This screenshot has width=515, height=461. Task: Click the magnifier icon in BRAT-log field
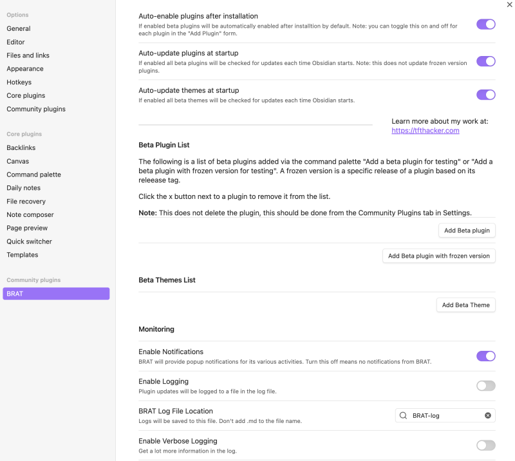[x=402, y=415]
